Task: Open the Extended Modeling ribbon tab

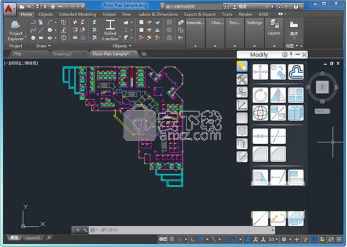Action: 78,14
